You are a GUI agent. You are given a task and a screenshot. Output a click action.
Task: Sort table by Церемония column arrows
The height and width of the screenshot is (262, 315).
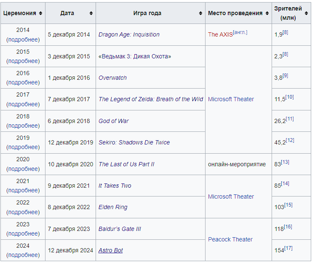(40, 13)
